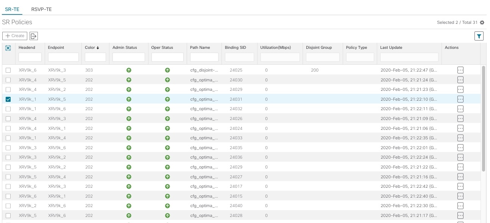Click the Endpoint filter input field
The height and width of the screenshot is (223, 490).
[63, 57]
